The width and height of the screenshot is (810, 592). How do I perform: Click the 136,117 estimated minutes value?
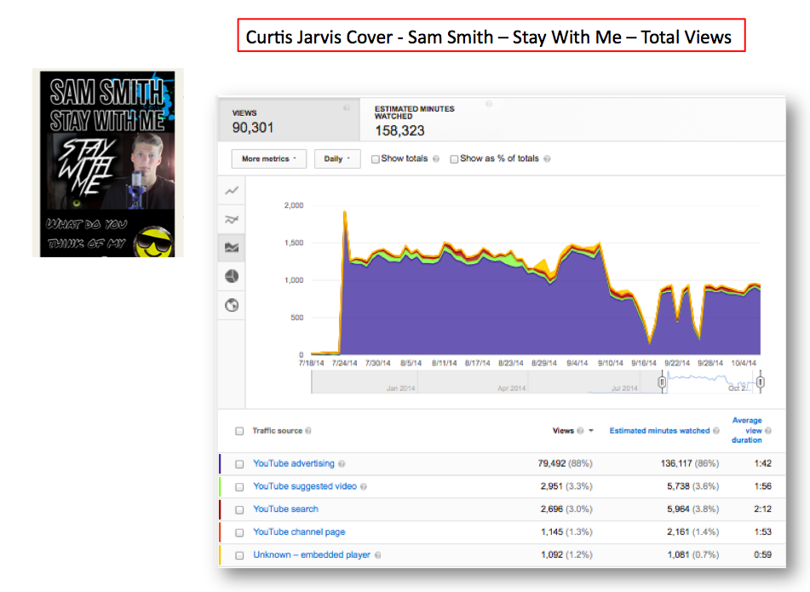676,463
